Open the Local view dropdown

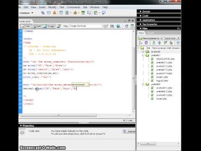click(x=172, y=38)
